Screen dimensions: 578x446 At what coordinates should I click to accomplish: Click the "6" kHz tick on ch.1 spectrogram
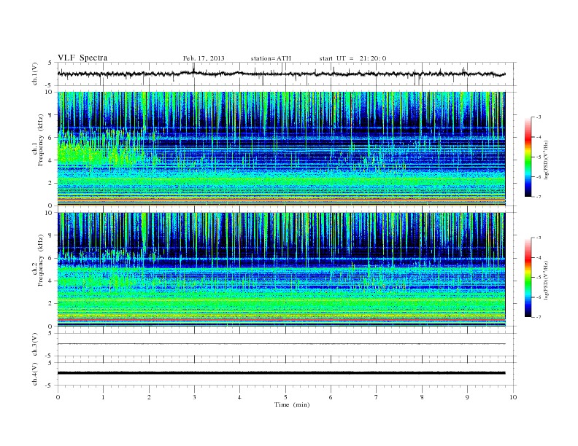(x=50, y=138)
